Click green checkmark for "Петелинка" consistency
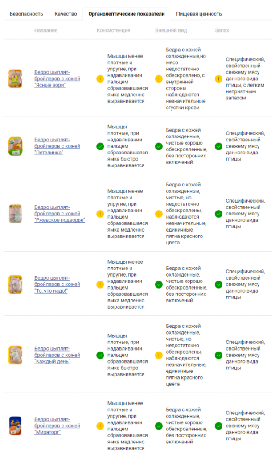Viewport: 275px width, 455px height. 100,146
